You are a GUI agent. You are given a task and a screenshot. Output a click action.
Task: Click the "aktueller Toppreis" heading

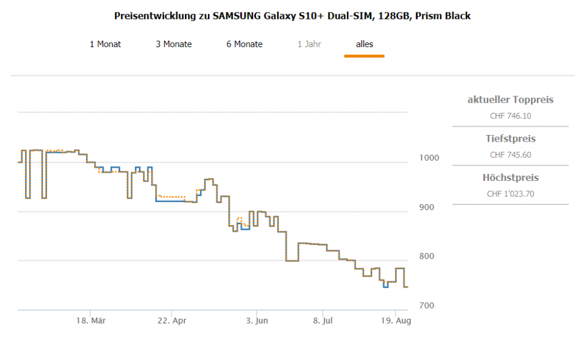point(510,100)
